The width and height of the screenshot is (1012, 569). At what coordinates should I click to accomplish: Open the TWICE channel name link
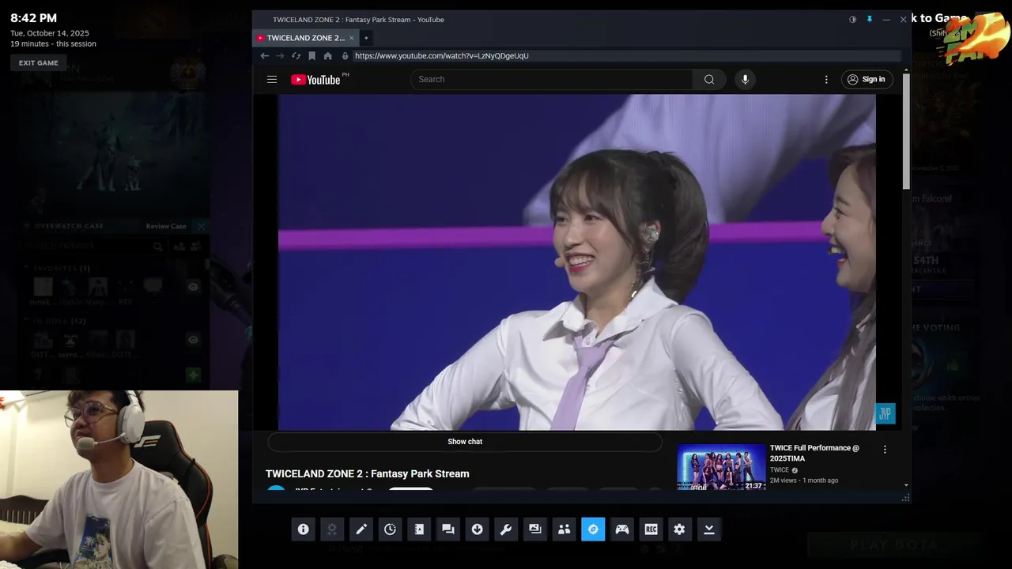[780, 470]
